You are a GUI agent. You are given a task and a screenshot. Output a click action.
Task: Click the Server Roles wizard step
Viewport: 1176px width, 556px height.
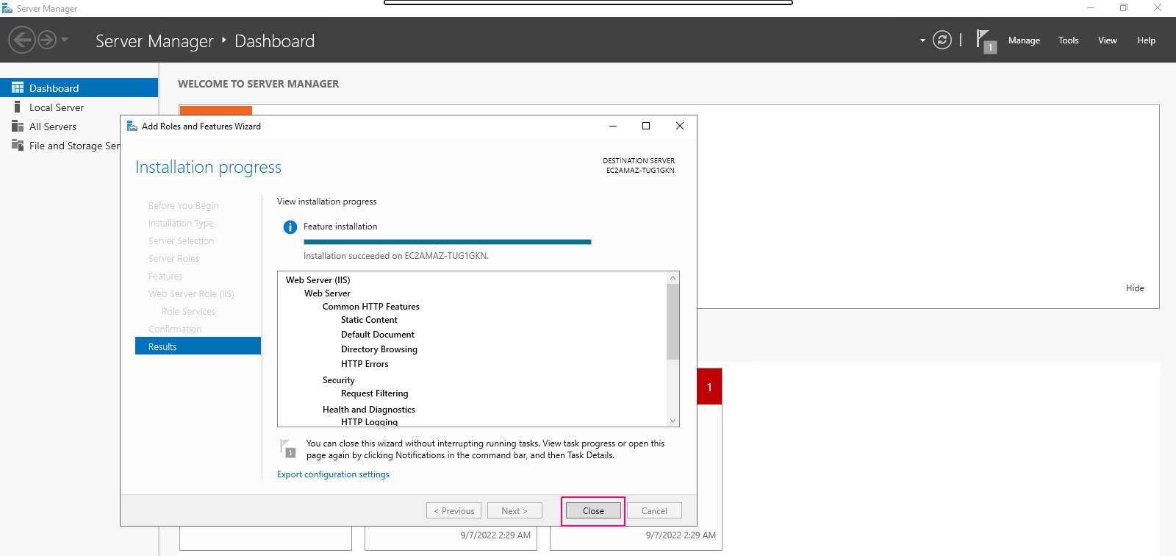click(173, 258)
